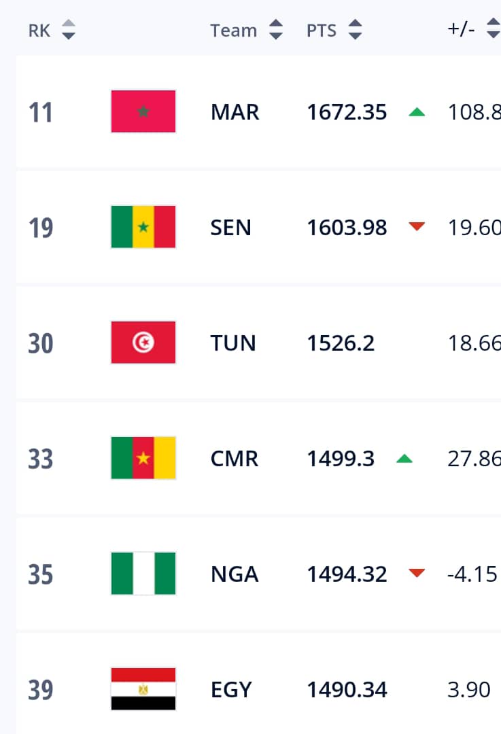Sort by the RK column arrows
The height and width of the screenshot is (734, 501).
tap(69, 30)
